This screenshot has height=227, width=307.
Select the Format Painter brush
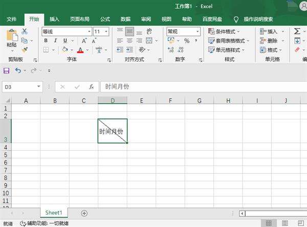[x=25, y=50]
